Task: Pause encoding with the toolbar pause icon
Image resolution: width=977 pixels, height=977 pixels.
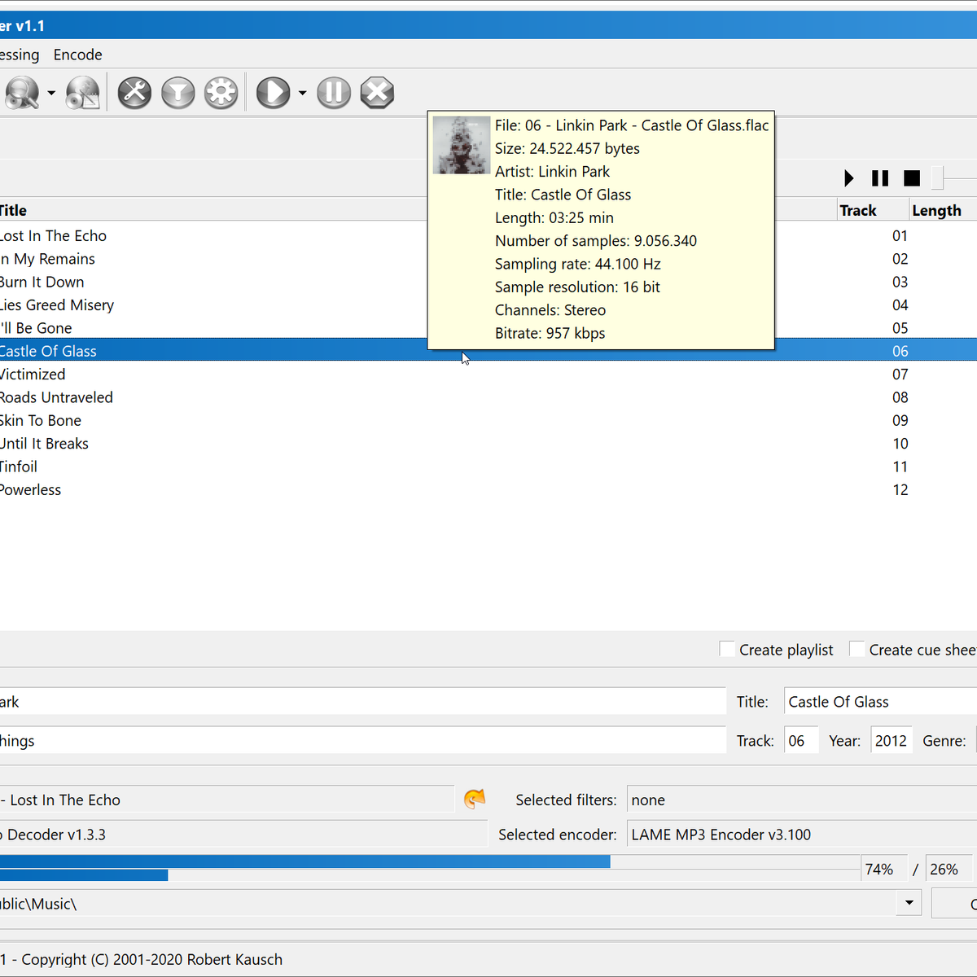Action: pos(334,93)
